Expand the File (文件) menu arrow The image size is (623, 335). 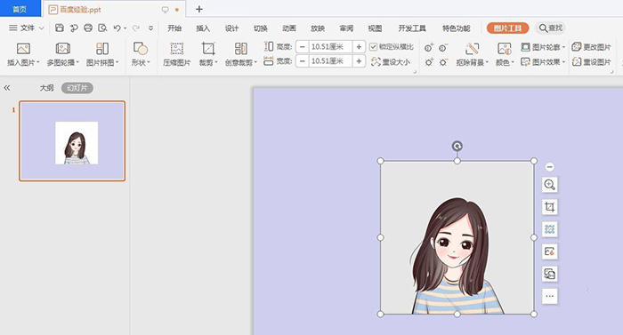tap(41, 28)
